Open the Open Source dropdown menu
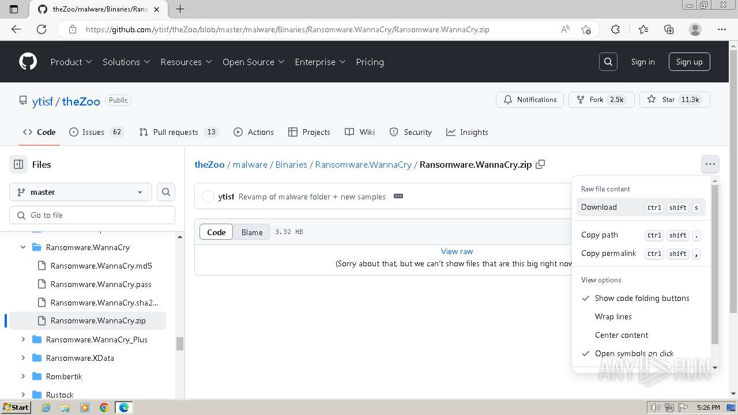Image resolution: width=738 pixels, height=415 pixels. pos(253,62)
